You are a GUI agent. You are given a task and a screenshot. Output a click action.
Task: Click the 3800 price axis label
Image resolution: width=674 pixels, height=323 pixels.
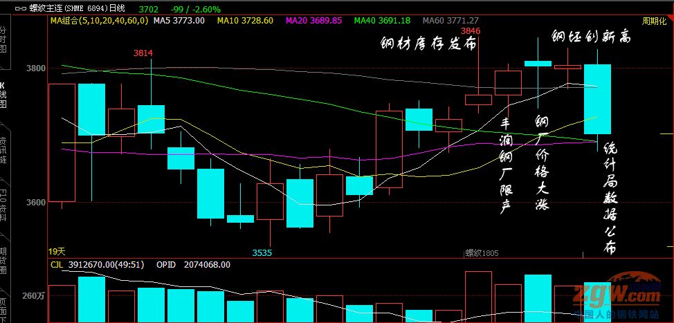coord(37,68)
